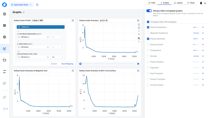Click the Cancel mapping button

54,64
